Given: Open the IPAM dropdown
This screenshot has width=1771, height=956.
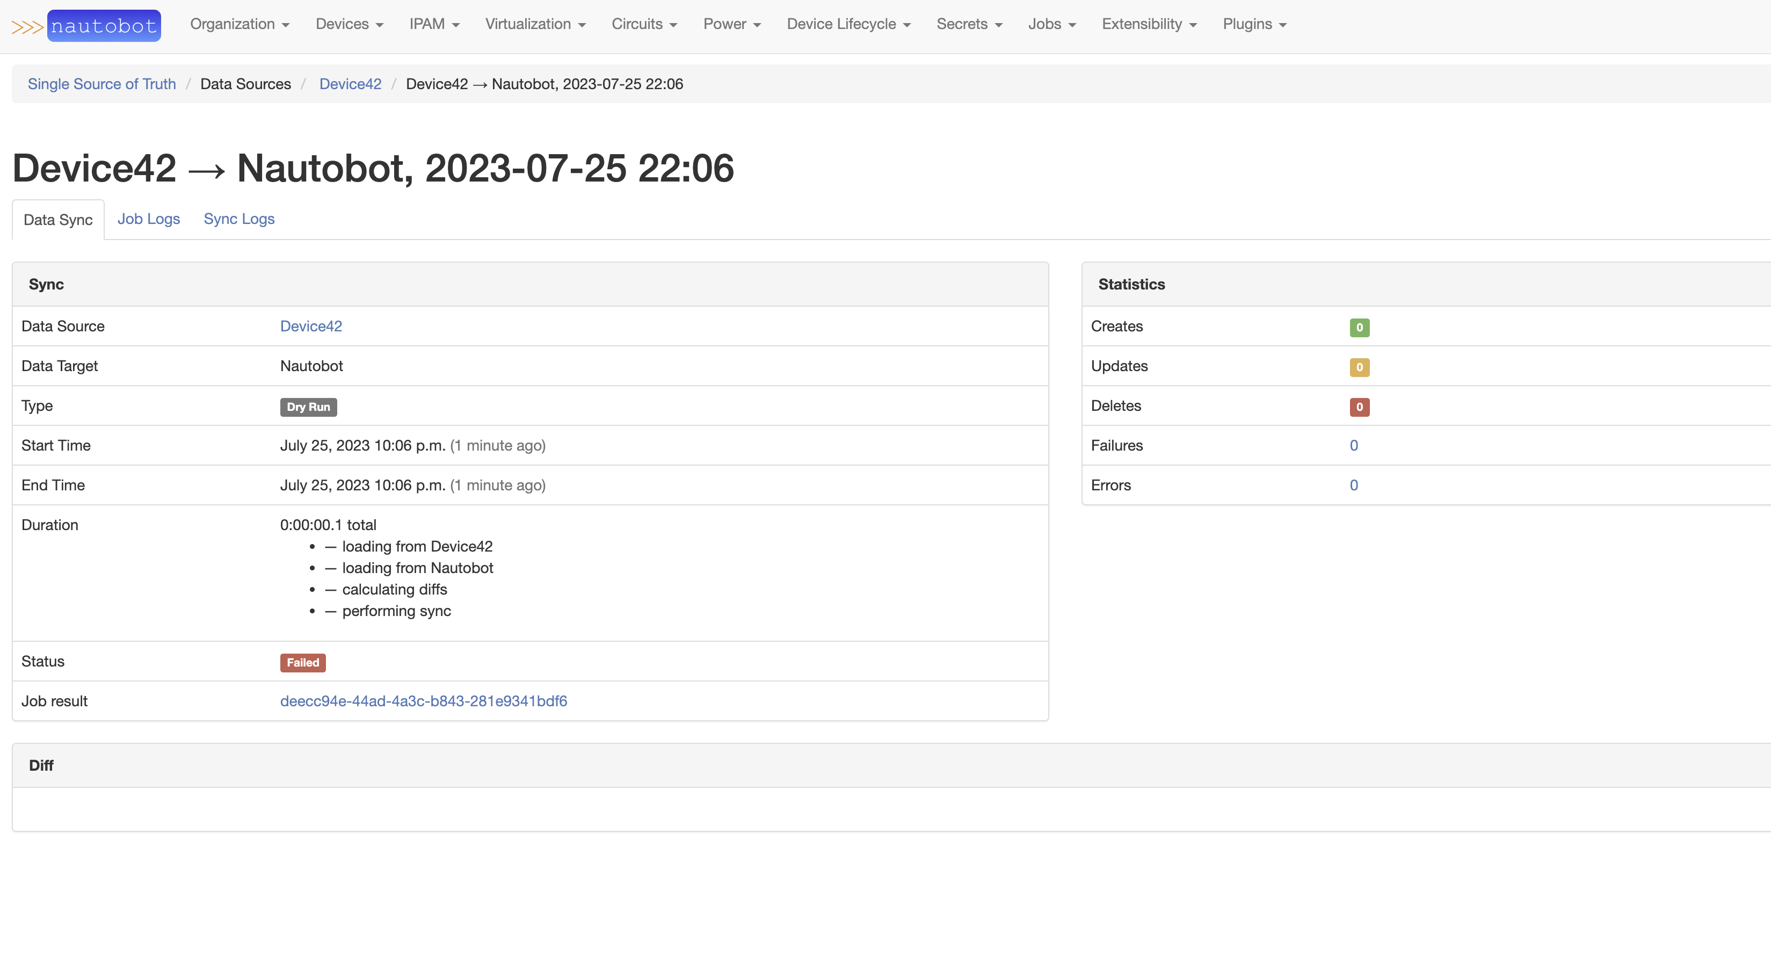Looking at the screenshot, I should coord(434,24).
